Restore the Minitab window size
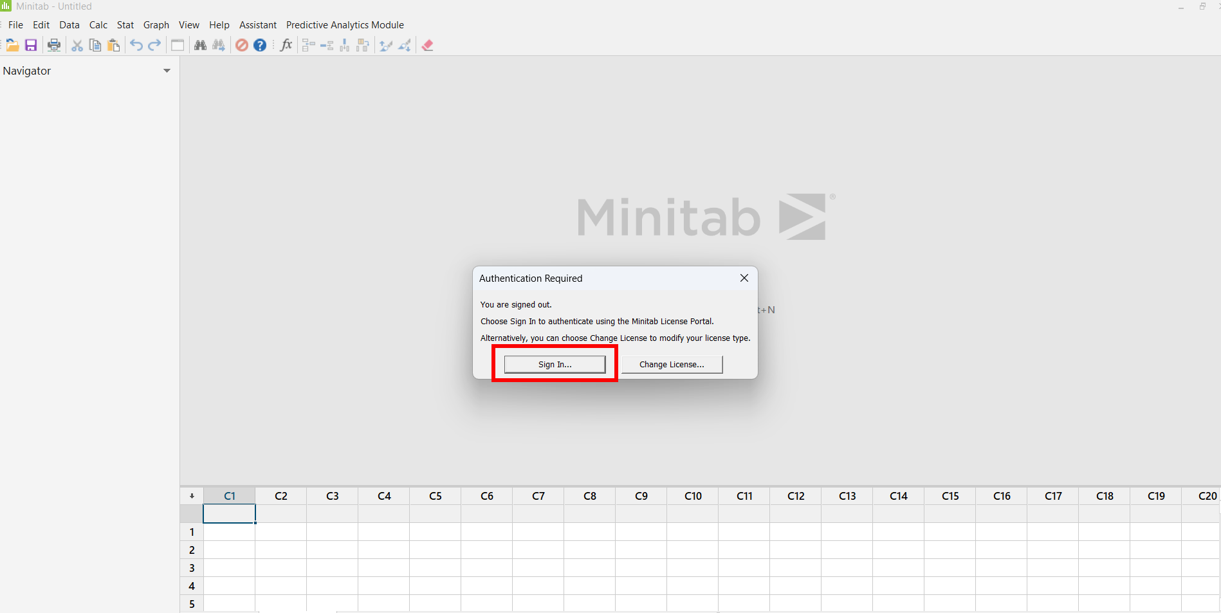The height and width of the screenshot is (613, 1221). pos(1202,6)
